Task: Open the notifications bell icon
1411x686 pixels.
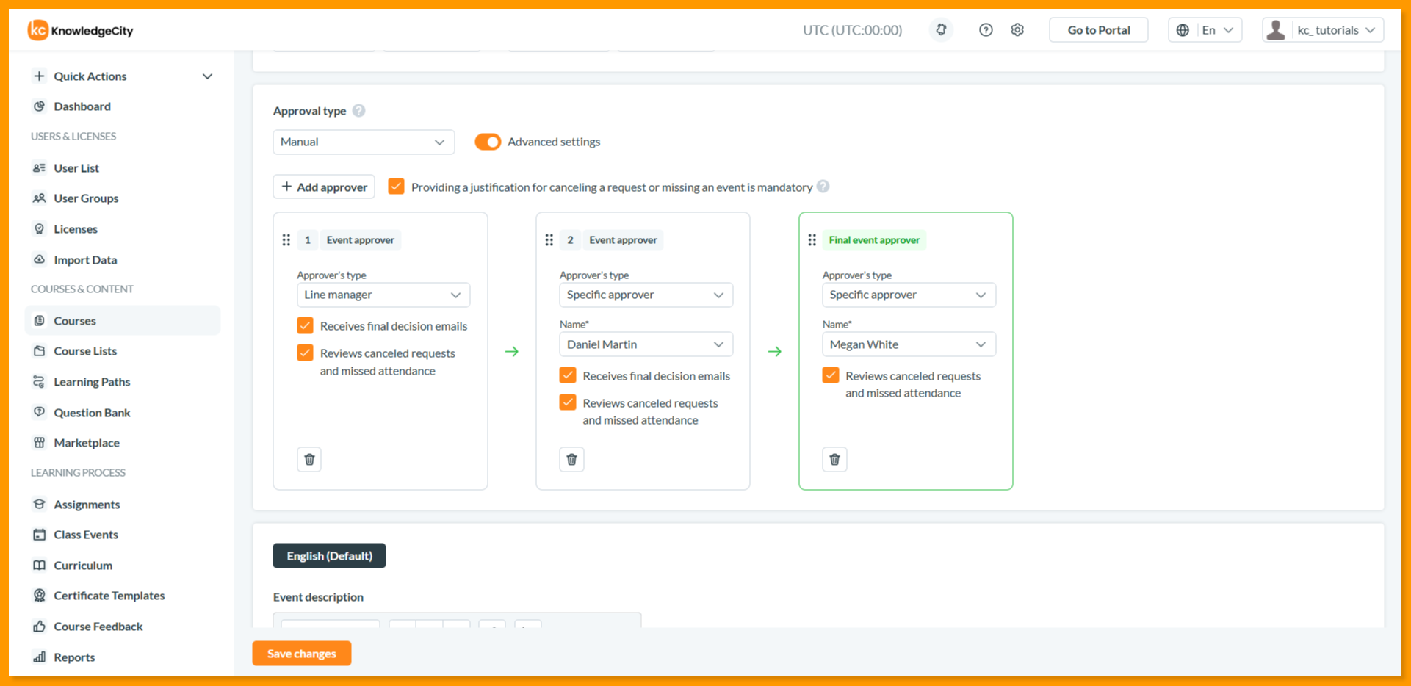Action: tap(941, 30)
